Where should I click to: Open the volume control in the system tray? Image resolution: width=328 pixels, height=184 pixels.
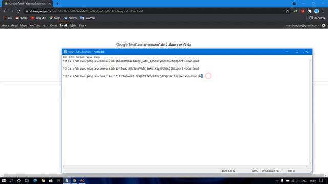click(297, 181)
